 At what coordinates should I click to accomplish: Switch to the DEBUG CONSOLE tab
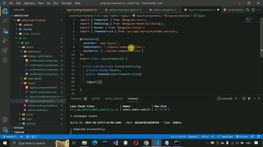[114, 99]
